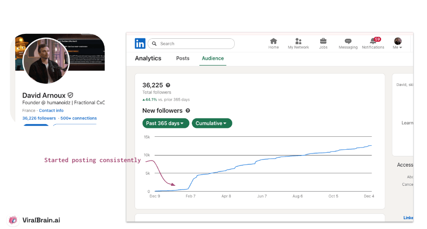Click the New followers help icon
The image size is (427, 229).
coord(188,110)
